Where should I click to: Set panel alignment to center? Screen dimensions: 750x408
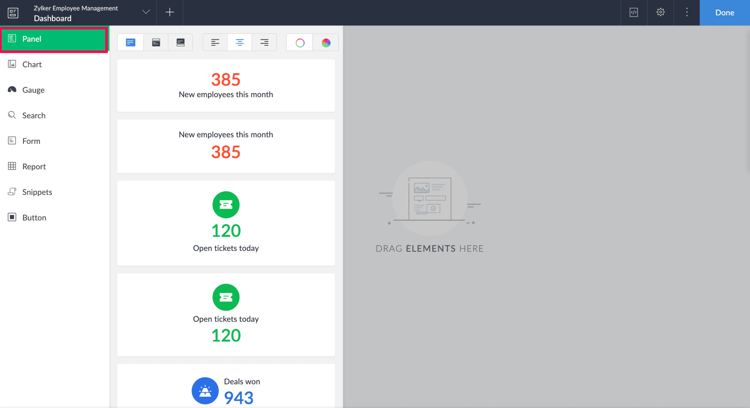click(x=240, y=42)
